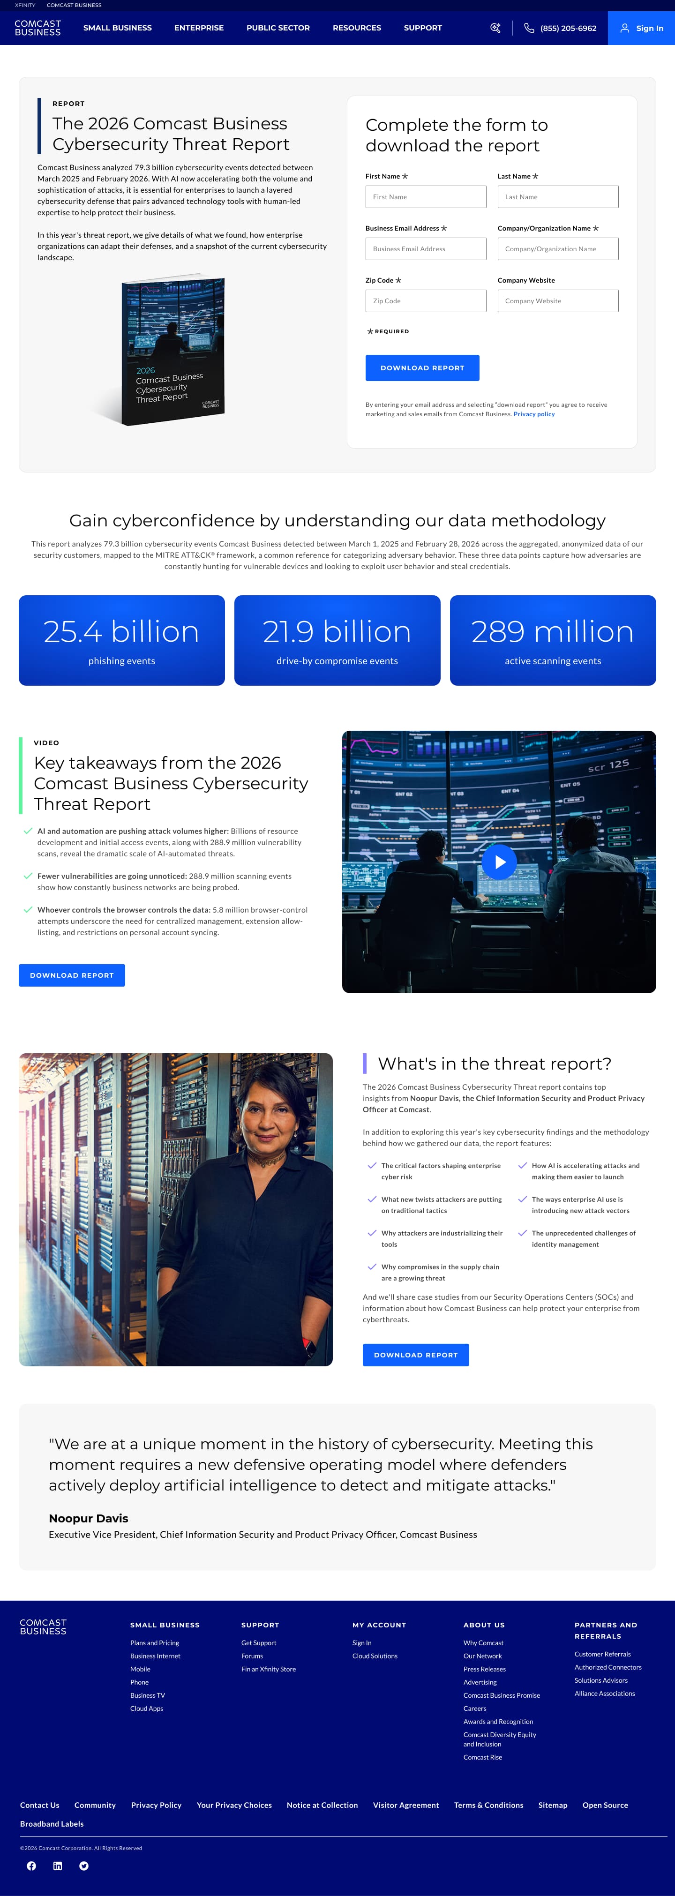The image size is (675, 1896).
Task: Open Your Privacy Choices link
Action: [x=234, y=1805]
